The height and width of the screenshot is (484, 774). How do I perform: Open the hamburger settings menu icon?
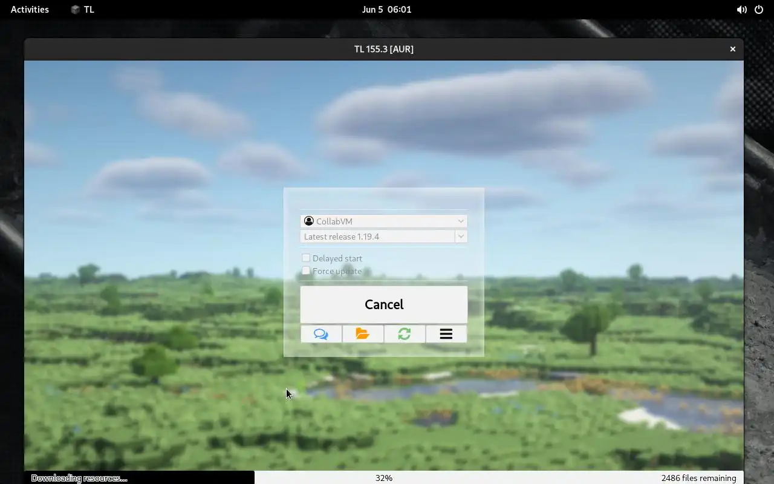tap(446, 334)
